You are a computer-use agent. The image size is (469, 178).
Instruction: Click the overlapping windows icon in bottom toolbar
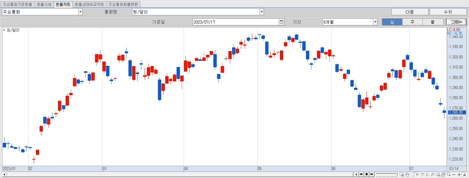tap(407, 175)
